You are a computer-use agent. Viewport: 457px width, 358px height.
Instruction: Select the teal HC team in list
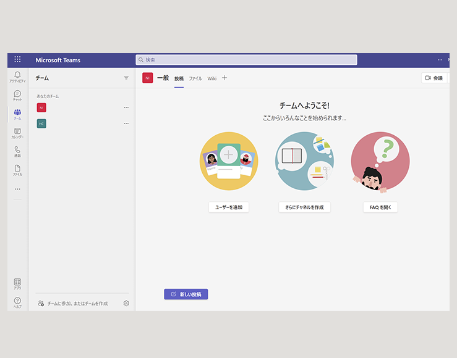point(41,123)
